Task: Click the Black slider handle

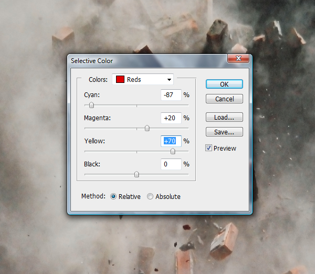Action: 136,174
